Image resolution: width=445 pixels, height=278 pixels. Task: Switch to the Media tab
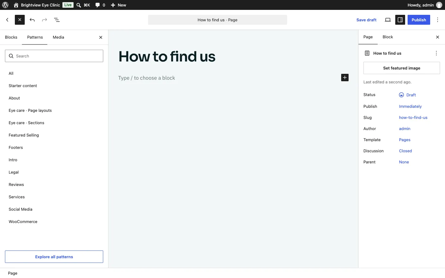[58, 37]
